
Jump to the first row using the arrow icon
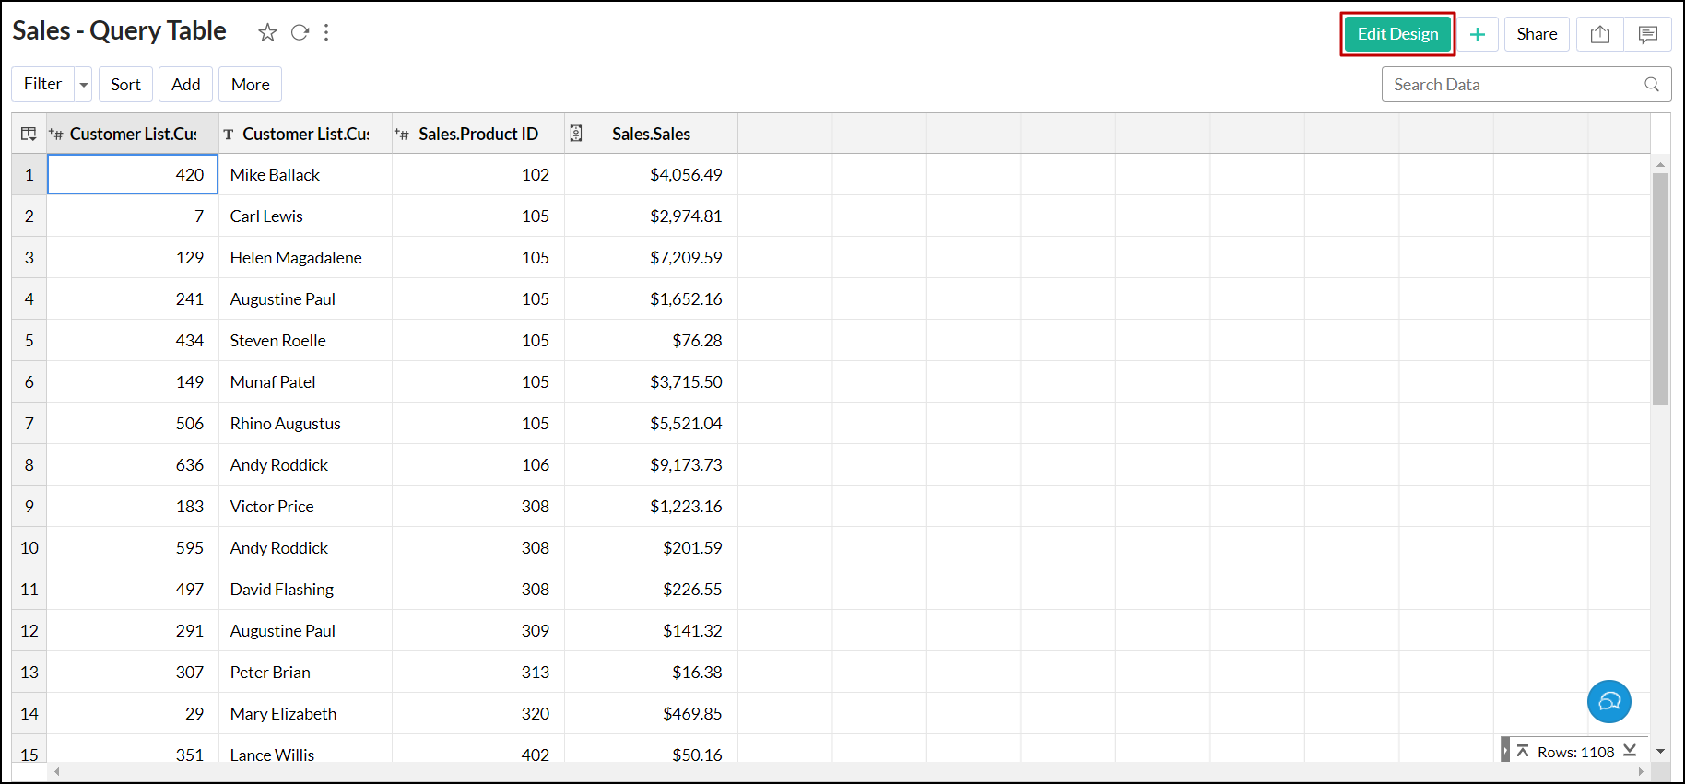tap(1523, 751)
